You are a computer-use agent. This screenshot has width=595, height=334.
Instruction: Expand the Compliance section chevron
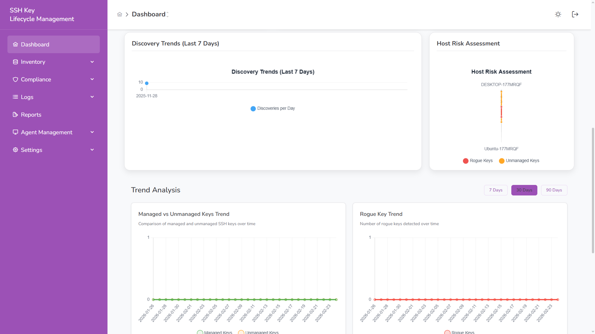(x=92, y=79)
